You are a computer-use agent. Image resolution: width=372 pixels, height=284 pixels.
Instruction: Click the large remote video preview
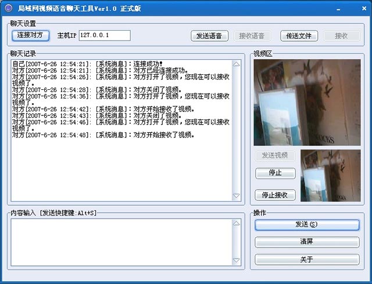pyautogui.click(x=307, y=103)
